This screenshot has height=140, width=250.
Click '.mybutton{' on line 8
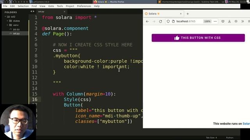pos(67,56)
